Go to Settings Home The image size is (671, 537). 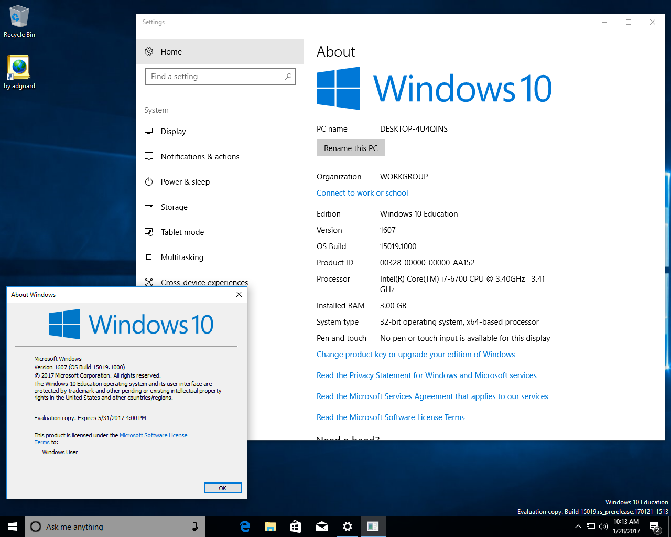point(220,51)
